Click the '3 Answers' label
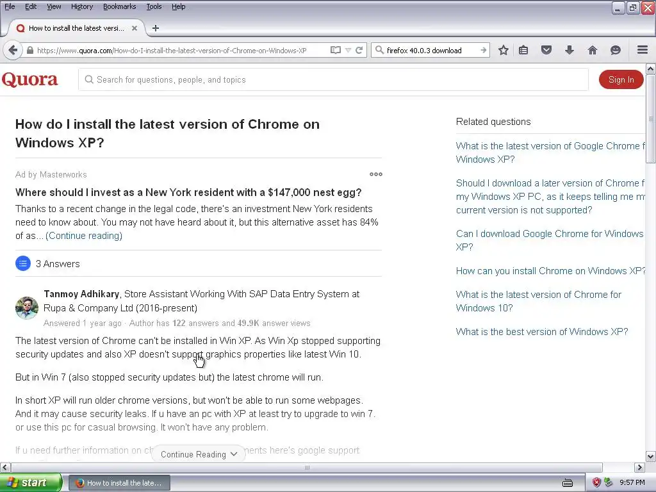The width and height of the screenshot is (656, 492). point(58,264)
